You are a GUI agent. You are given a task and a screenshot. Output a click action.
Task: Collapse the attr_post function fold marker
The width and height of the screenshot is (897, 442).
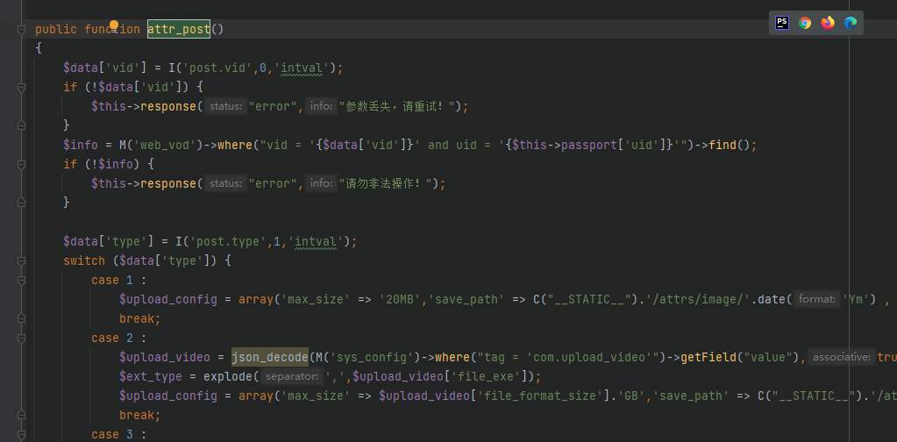click(x=22, y=29)
